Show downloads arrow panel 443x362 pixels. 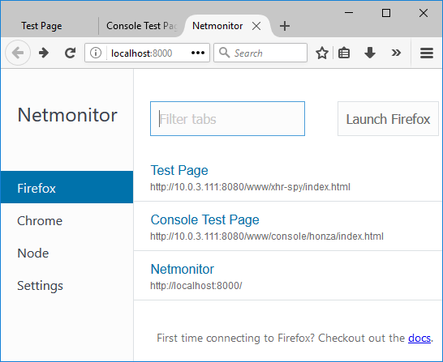[x=370, y=53]
